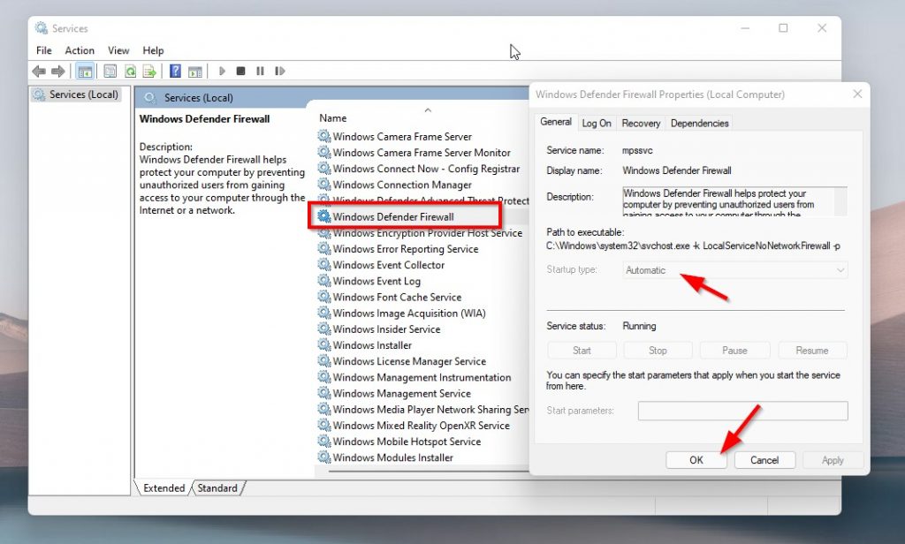Close the Firewall Properties dialog

(x=857, y=94)
